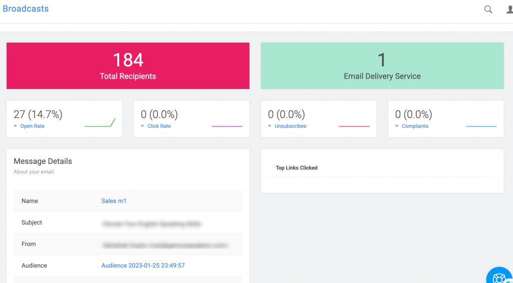Viewport: 513px width, 283px height.
Task: Click the purple Click Rate sparkline
Action: 227,126
